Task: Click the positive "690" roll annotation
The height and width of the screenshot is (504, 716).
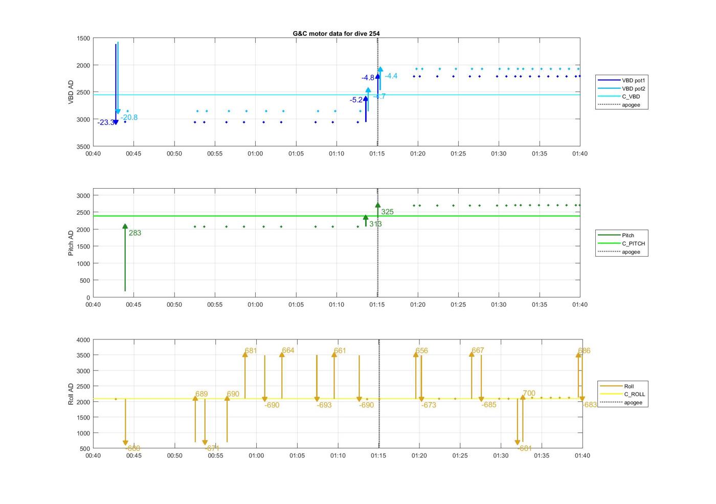Action: (x=233, y=394)
